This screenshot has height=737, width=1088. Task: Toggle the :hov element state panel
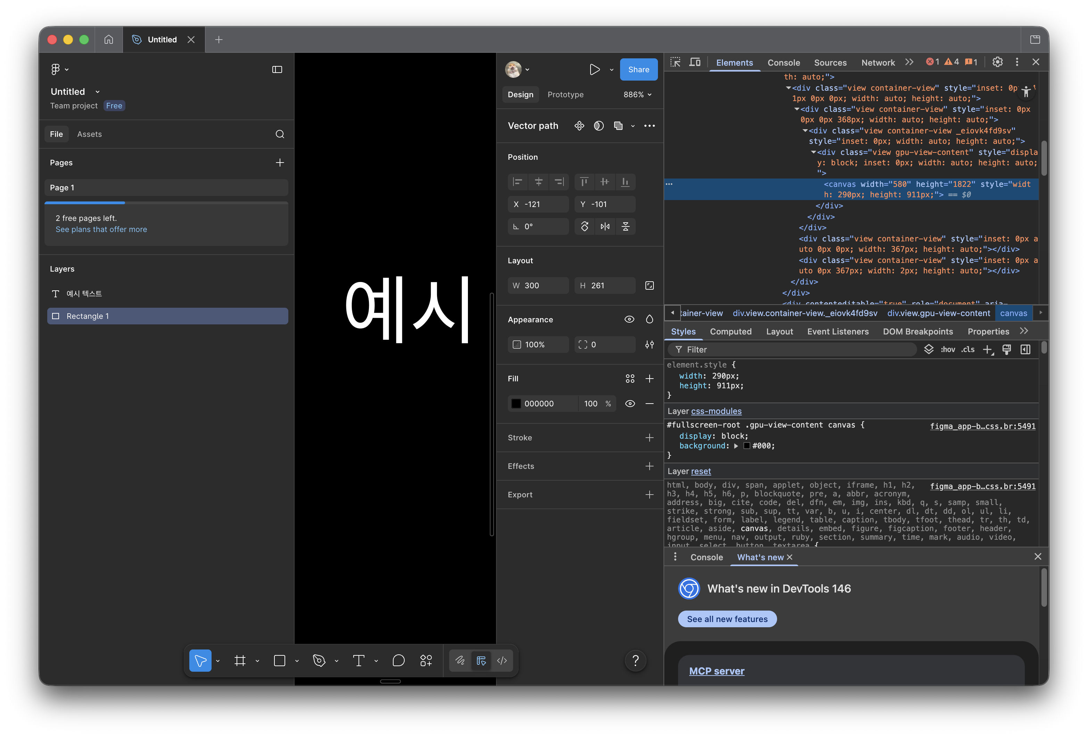click(948, 349)
